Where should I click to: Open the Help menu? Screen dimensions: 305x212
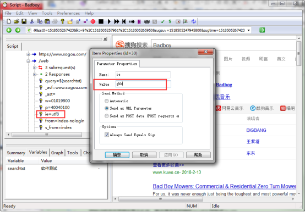click(89, 13)
